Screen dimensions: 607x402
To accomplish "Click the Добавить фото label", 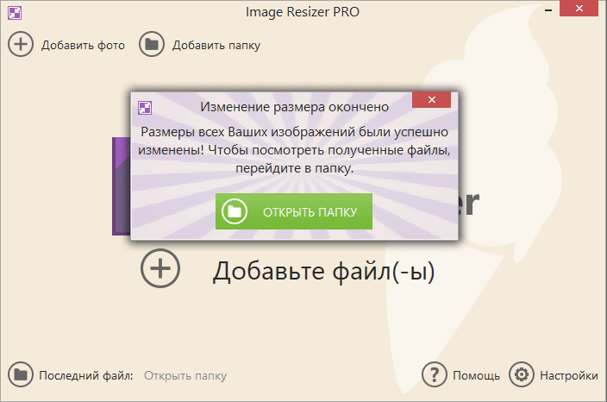I will pos(84,46).
